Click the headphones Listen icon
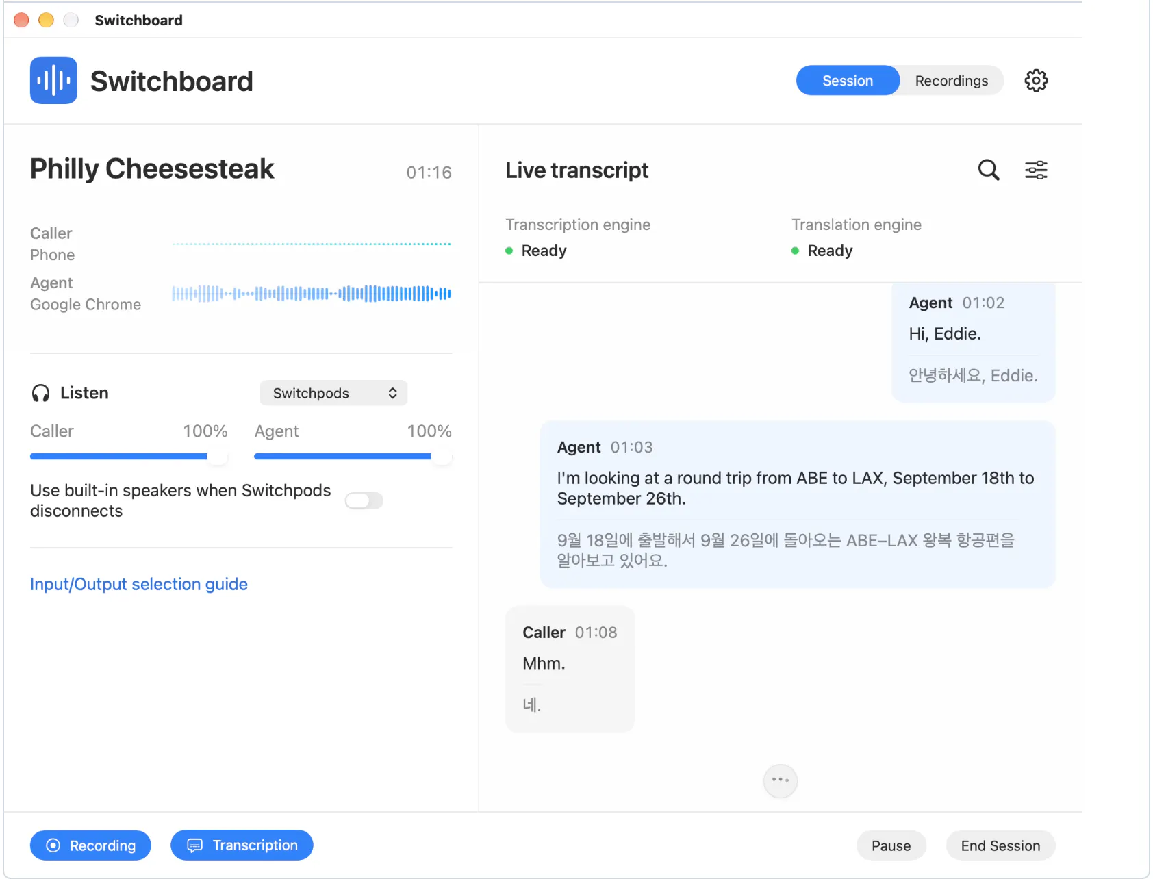Screen dimensions: 1153x879 pyautogui.click(x=41, y=393)
